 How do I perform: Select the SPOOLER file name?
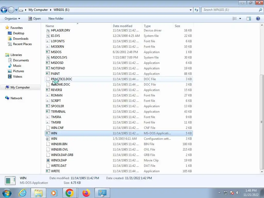pos(57,106)
